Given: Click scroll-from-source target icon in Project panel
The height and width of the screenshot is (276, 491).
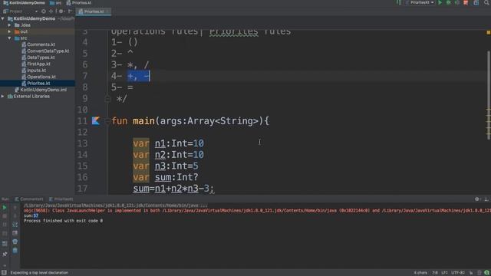Looking at the screenshot, I should pyautogui.click(x=44, y=11).
